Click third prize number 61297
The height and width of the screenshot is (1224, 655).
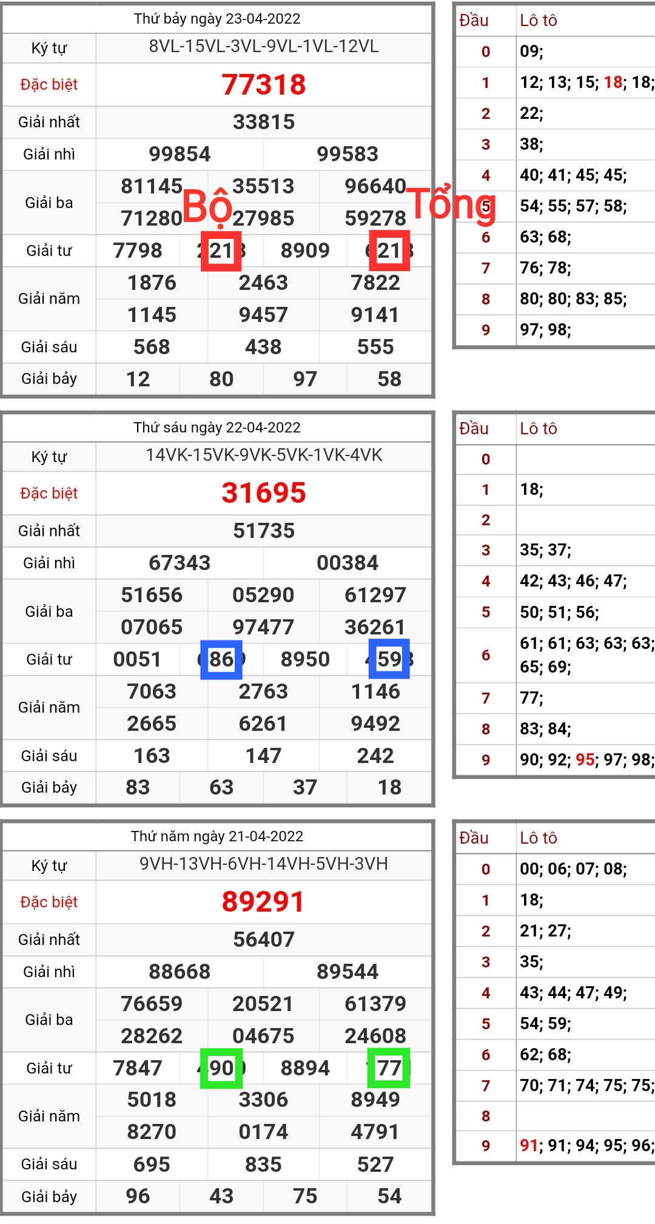(x=375, y=595)
